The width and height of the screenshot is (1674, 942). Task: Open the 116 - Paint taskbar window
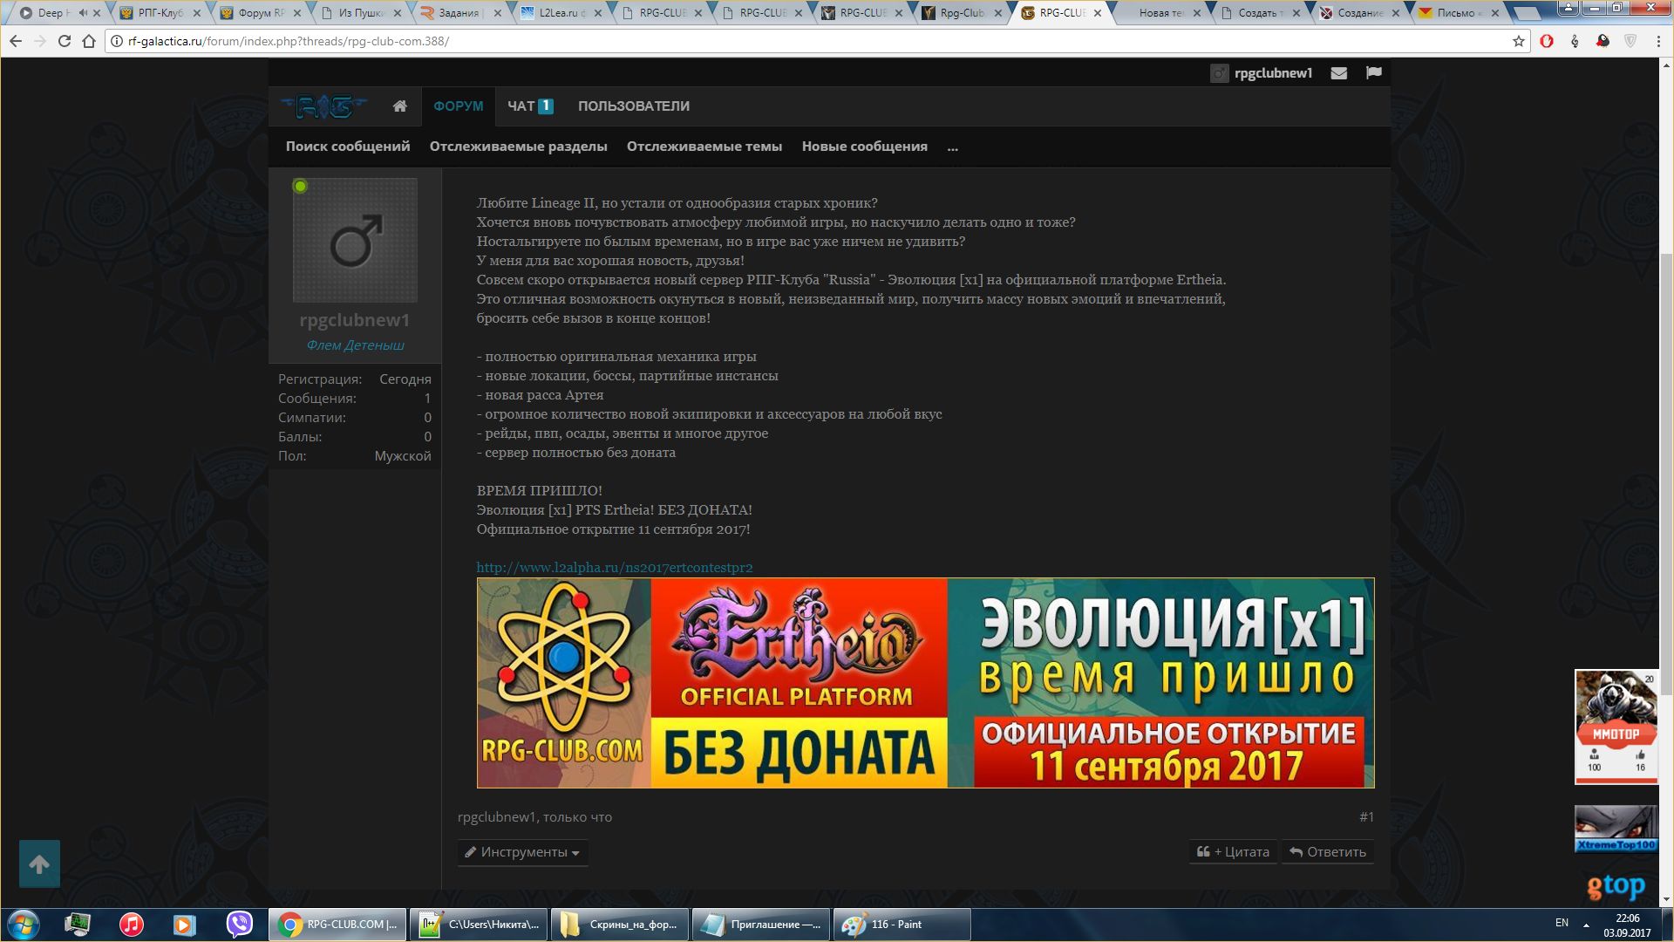point(902,924)
